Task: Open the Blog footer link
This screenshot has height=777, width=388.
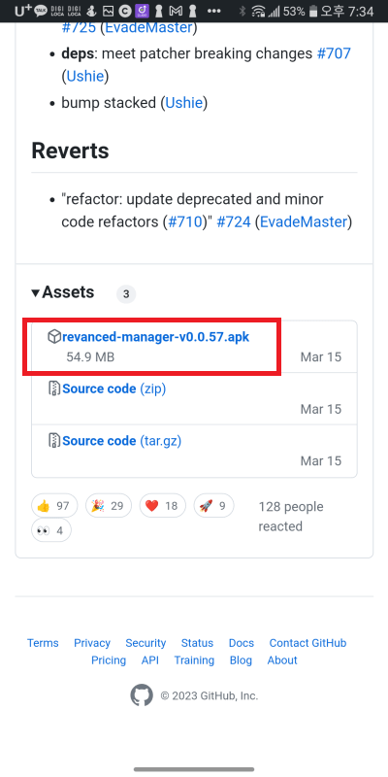Action: coord(241,660)
